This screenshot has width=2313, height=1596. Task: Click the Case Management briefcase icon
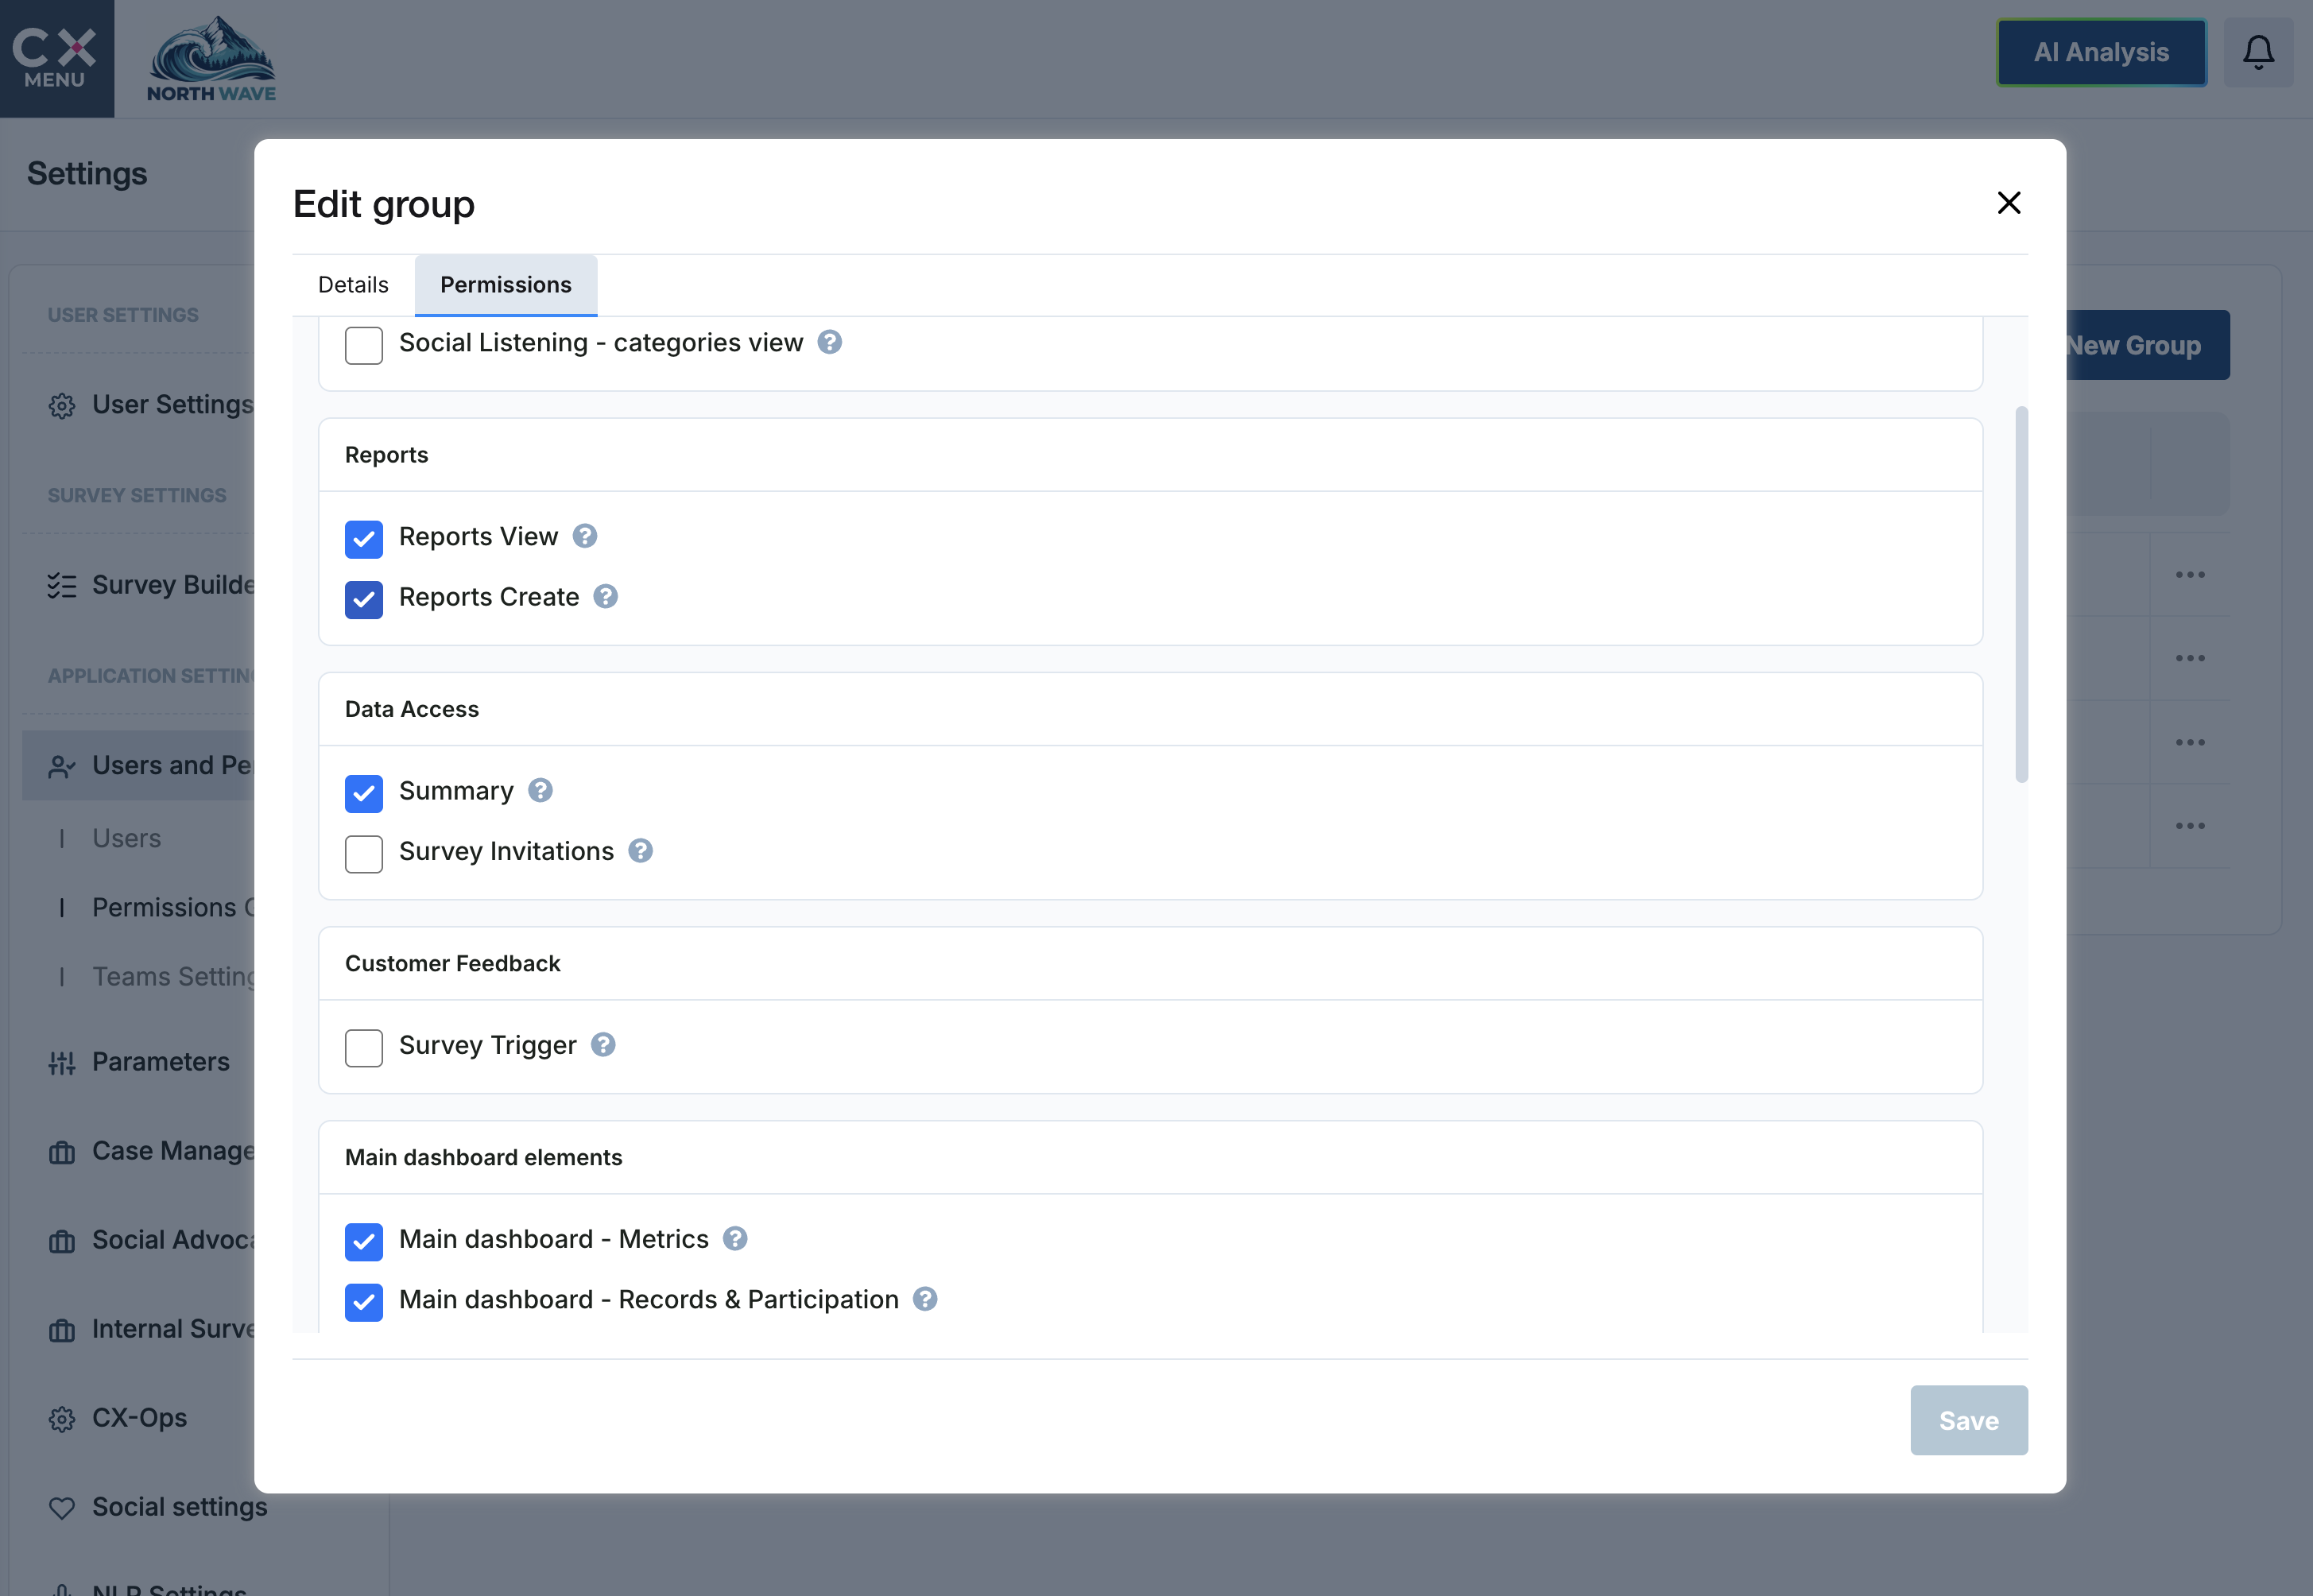[62, 1153]
